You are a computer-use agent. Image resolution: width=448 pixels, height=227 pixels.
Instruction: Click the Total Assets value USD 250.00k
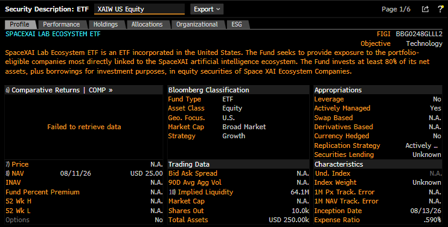point(289,220)
